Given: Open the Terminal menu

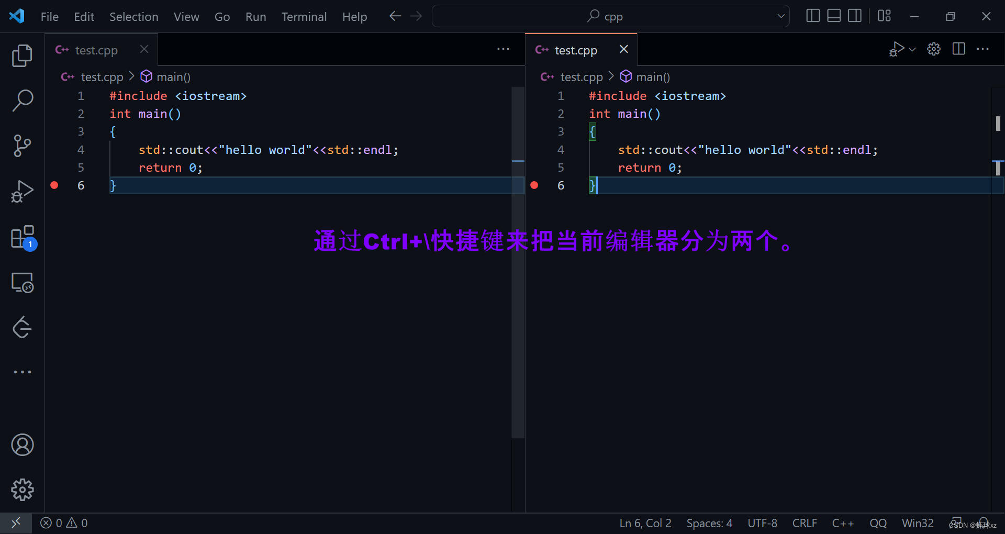Looking at the screenshot, I should coord(304,17).
